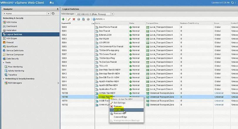Choose Edit Settings from context menu
The image size is (238, 129).
click(x=119, y=103)
